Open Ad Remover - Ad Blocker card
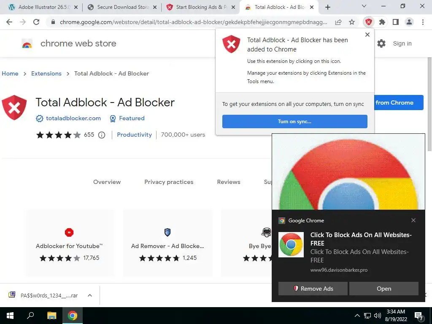This screenshot has width=432, height=324. (167, 243)
